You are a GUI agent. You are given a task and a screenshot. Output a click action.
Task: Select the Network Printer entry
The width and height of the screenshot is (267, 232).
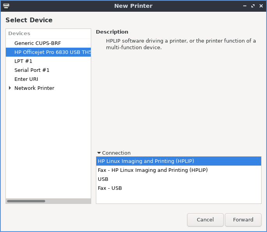(x=34, y=88)
